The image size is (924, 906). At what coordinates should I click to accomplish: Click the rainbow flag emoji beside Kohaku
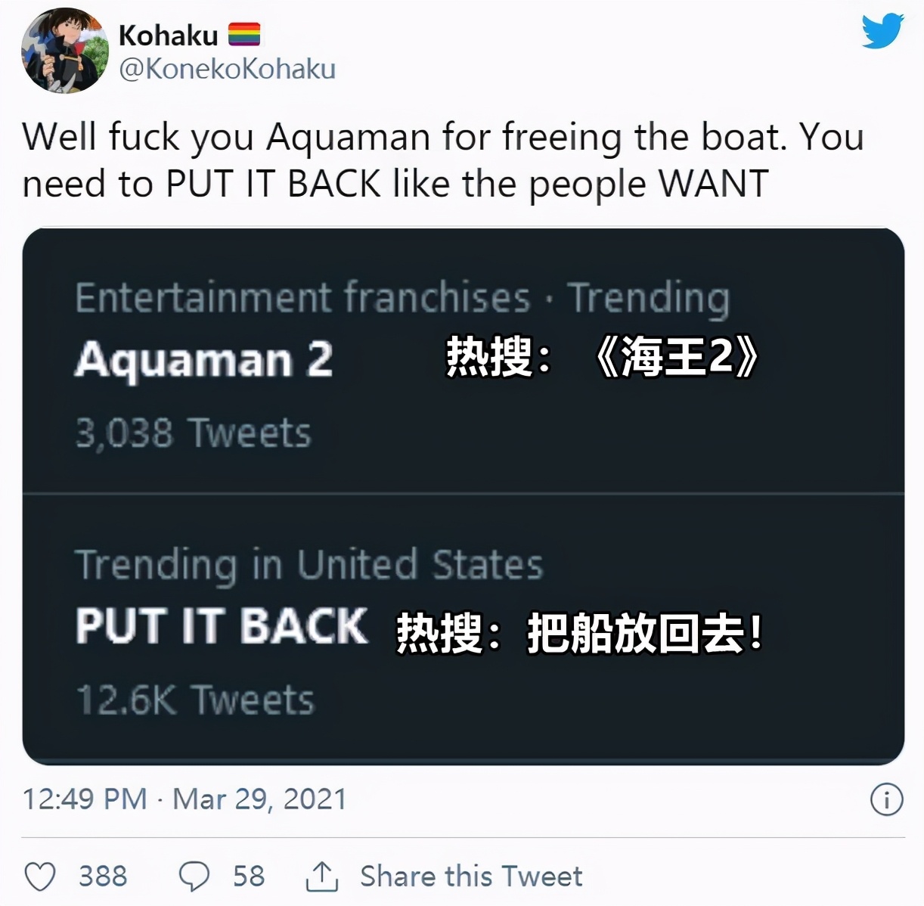244,34
